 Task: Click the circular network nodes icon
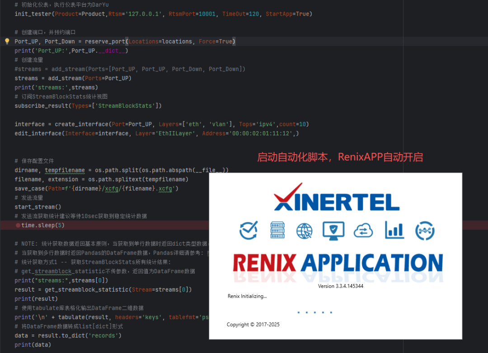coord(424,230)
